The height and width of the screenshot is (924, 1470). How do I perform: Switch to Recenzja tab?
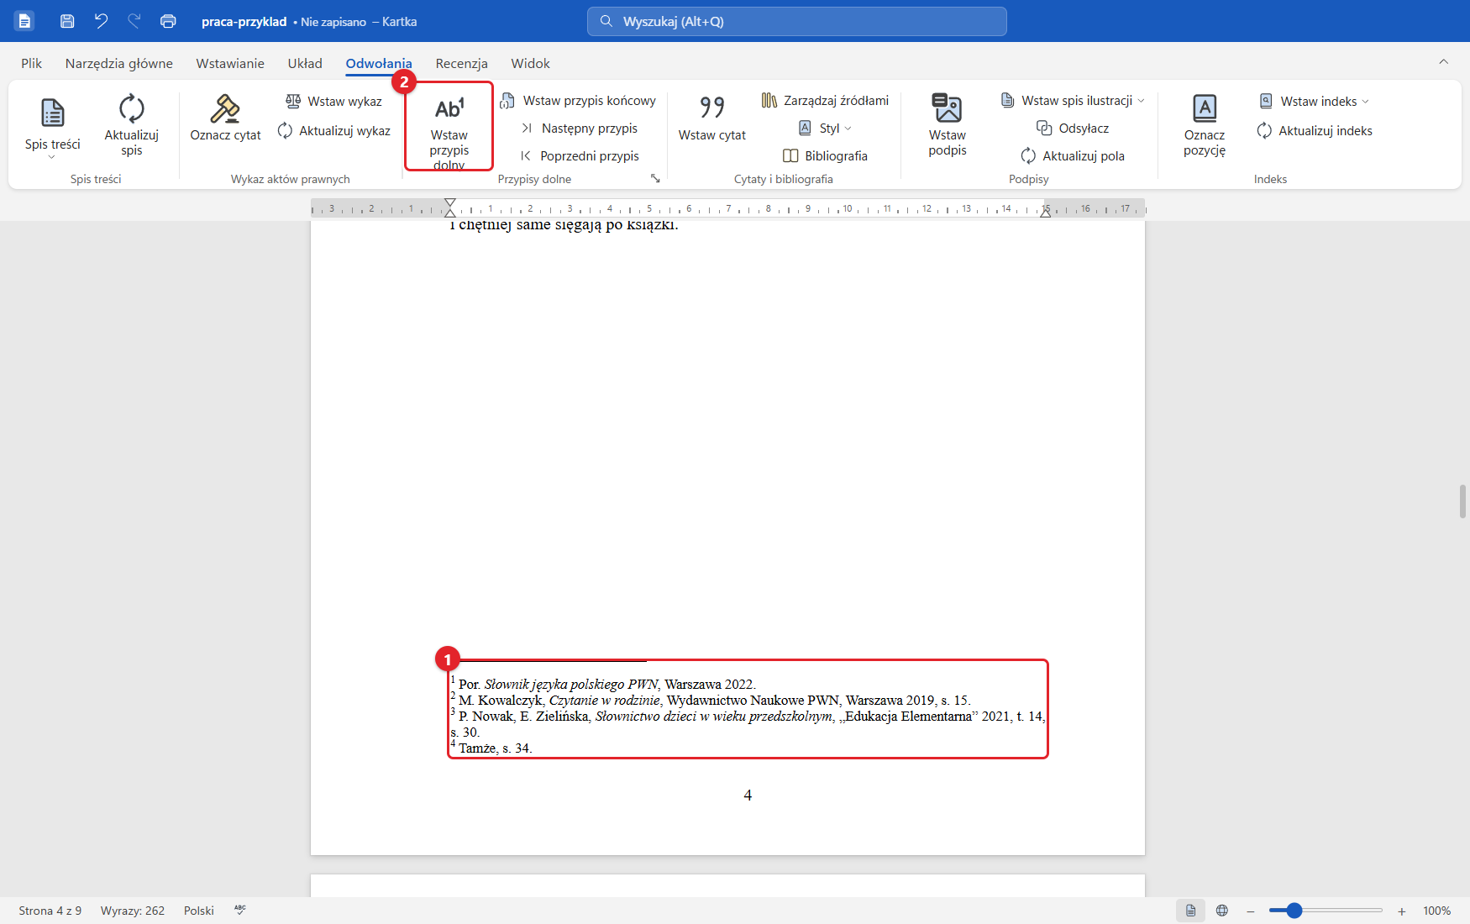(461, 63)
